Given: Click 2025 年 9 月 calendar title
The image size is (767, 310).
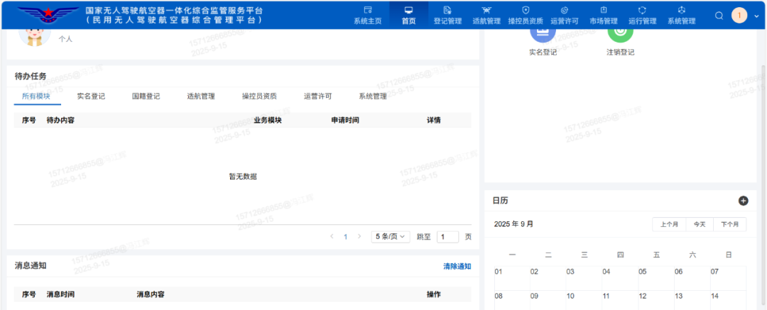Looking at the screenshot, I should 513,224.
